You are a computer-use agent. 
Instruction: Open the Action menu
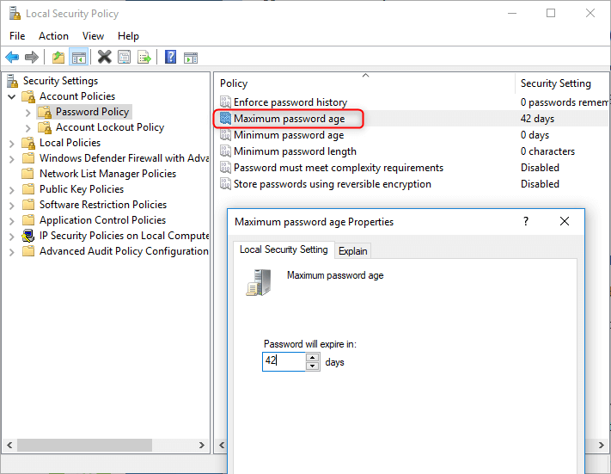[53, 36]
